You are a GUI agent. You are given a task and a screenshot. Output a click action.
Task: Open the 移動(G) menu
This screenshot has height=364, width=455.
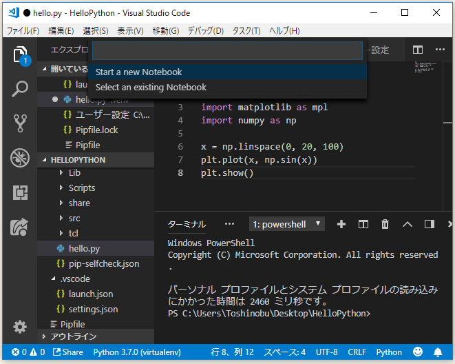(166, 30)
